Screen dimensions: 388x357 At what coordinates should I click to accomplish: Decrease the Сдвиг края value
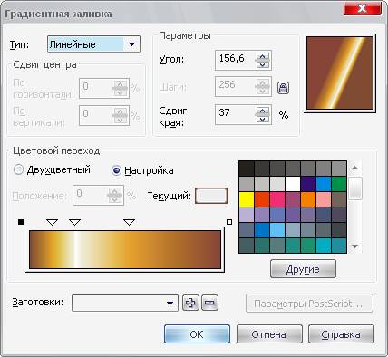(263, 119)
